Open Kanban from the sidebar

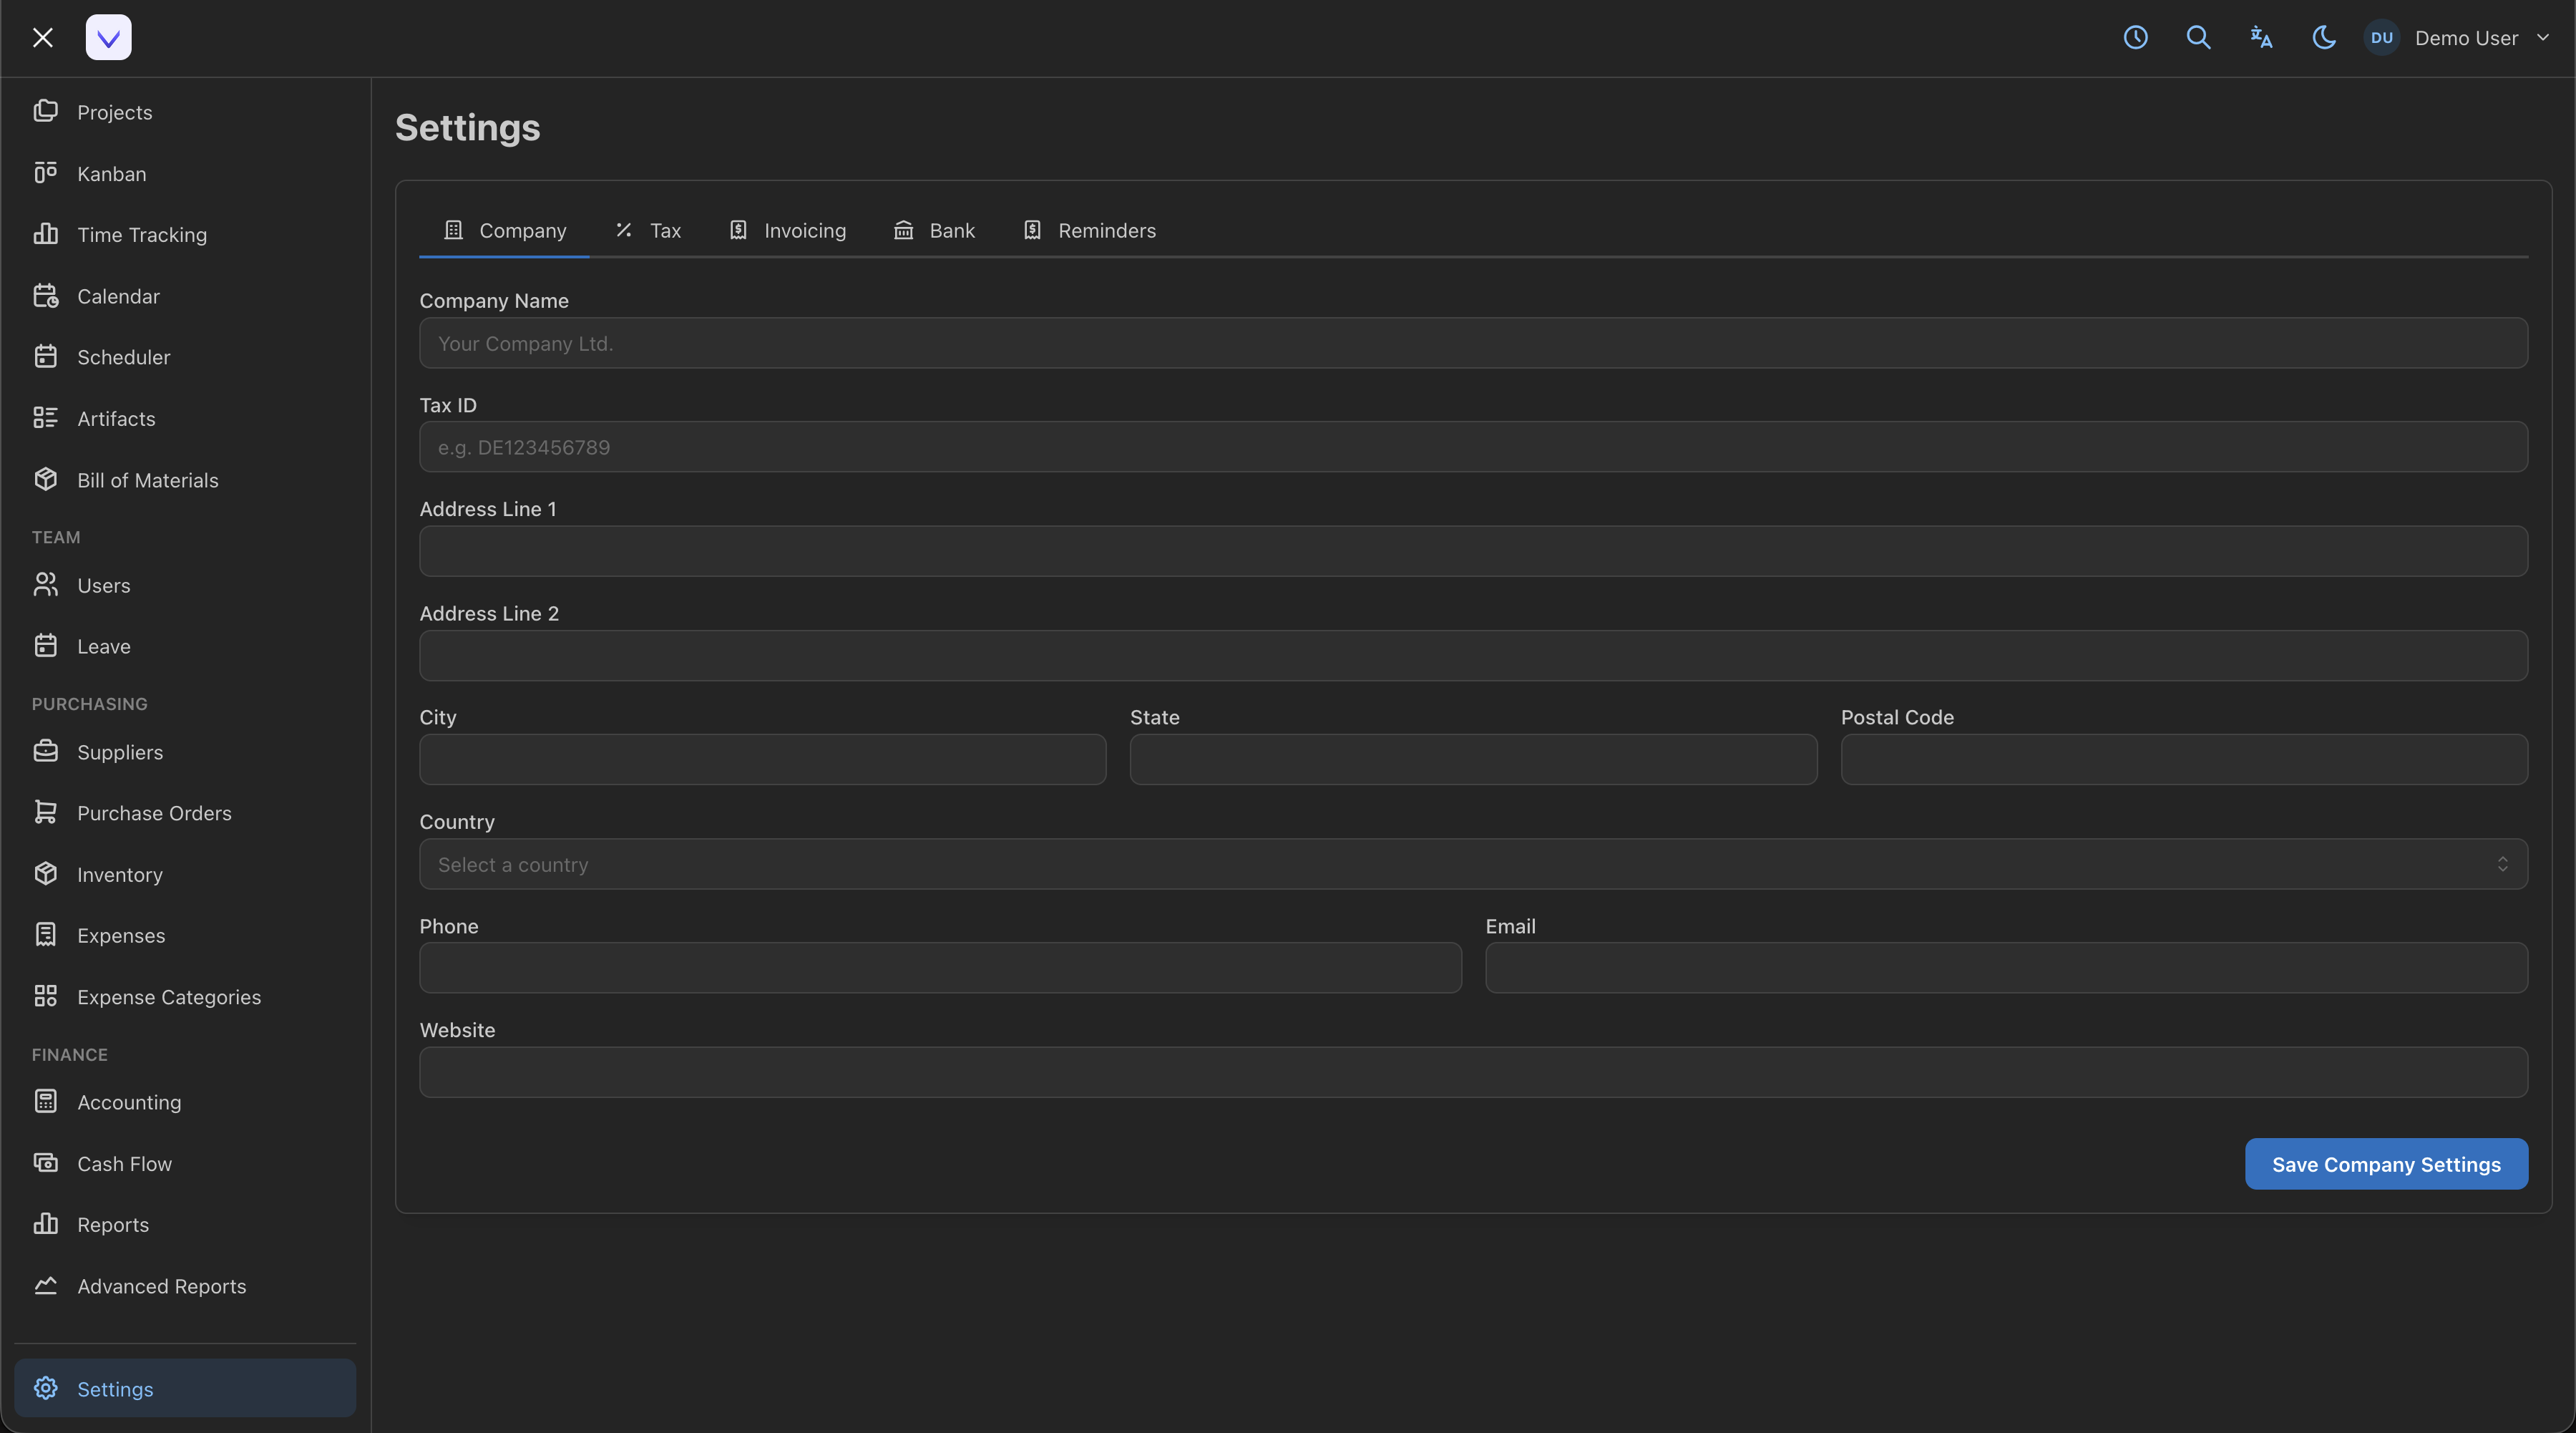click(111, 174)
